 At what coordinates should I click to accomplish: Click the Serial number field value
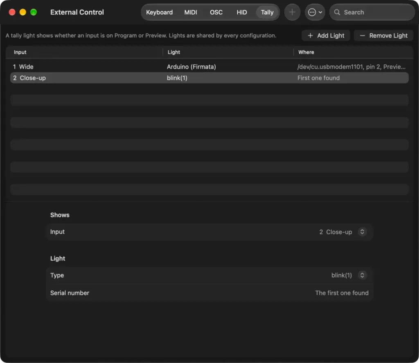(342, 293)
